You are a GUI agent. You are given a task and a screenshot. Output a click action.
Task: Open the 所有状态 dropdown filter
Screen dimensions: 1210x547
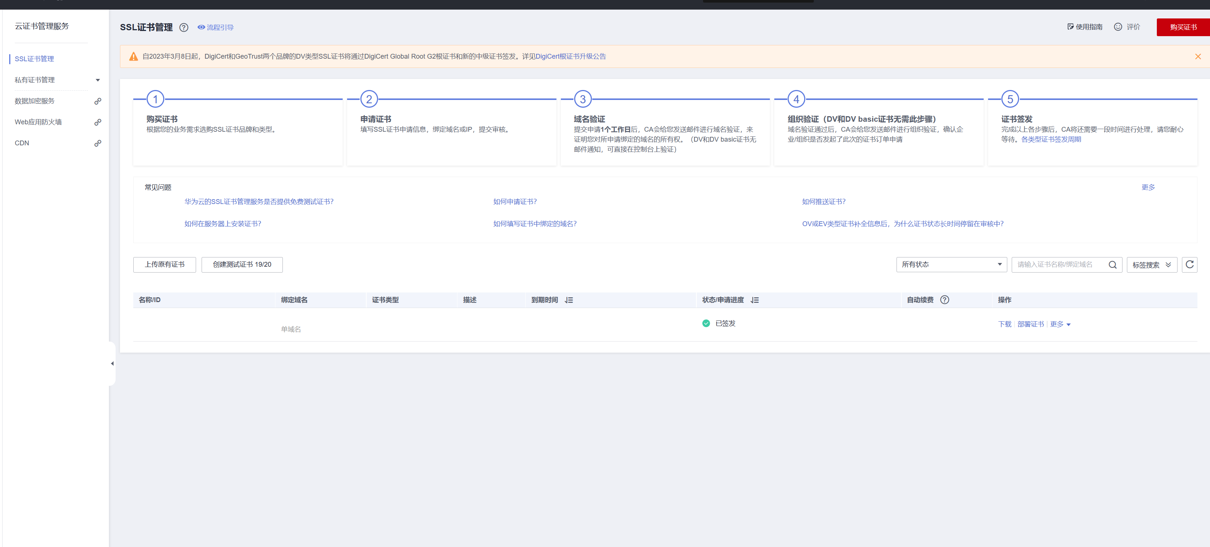pyautogui.click(x=951, y=264)
